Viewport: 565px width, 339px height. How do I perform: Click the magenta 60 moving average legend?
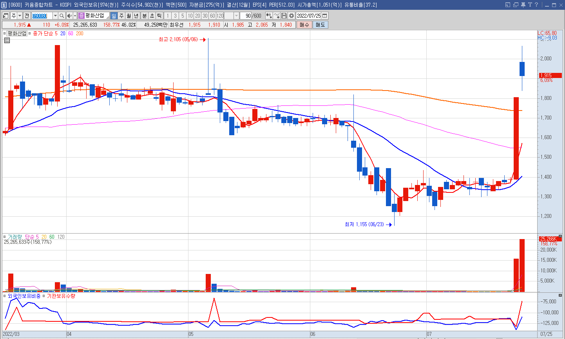point(71,33)
